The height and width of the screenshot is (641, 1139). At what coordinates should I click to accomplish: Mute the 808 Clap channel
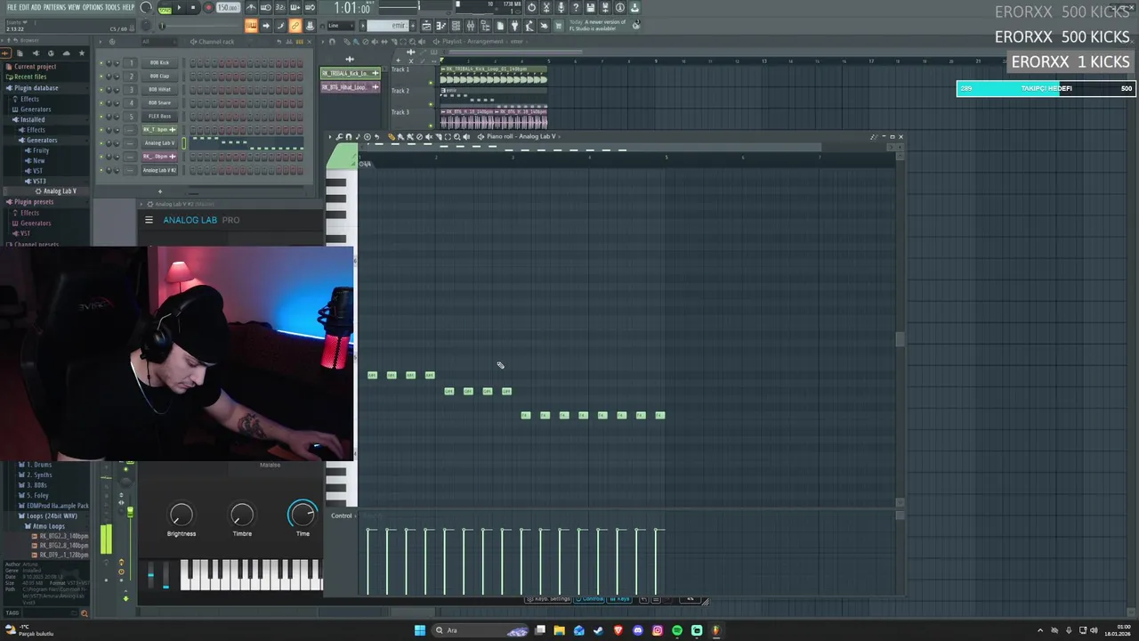101,76
